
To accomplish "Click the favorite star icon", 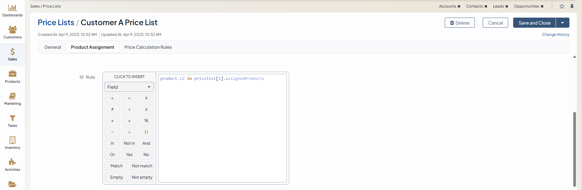I will click(562, 6).
